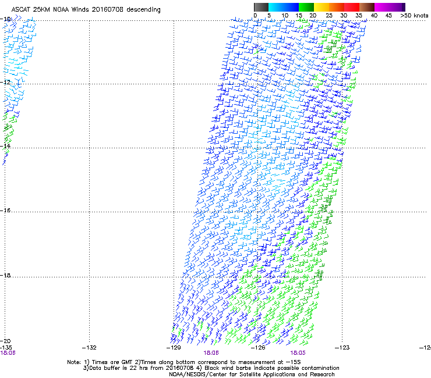Click the '-132' longitude axis label

click(x=89, y=348)
